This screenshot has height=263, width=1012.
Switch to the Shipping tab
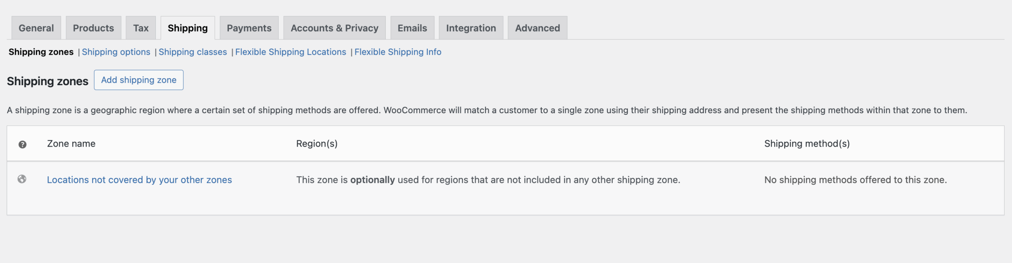pos(187,28)
